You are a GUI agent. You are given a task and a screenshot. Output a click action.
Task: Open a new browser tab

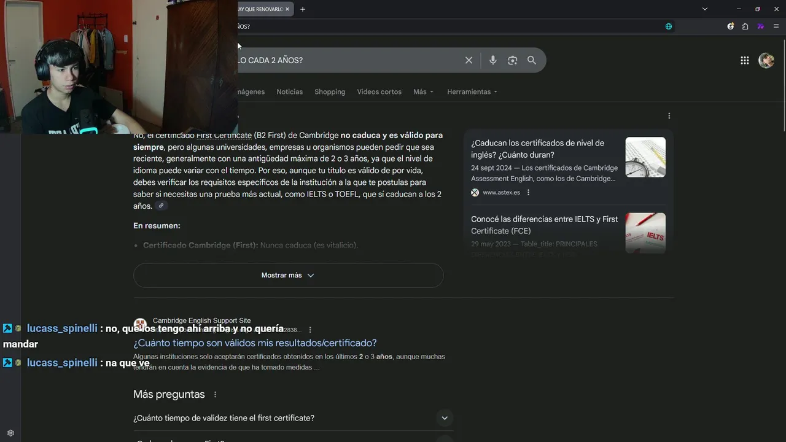pyautogui.click(x=302, y=9)
